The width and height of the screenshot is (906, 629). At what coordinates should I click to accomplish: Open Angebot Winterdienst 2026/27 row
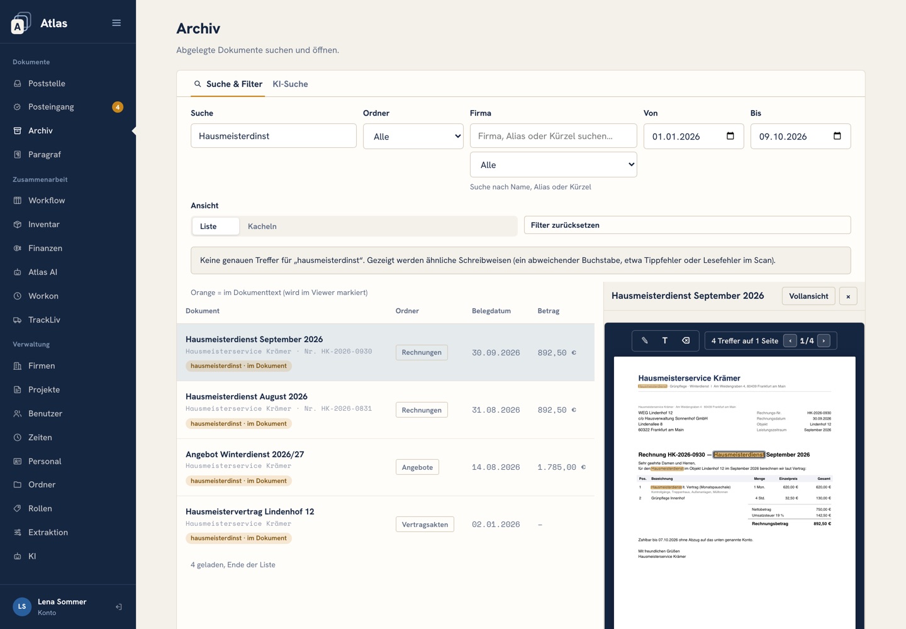point(386,467)
